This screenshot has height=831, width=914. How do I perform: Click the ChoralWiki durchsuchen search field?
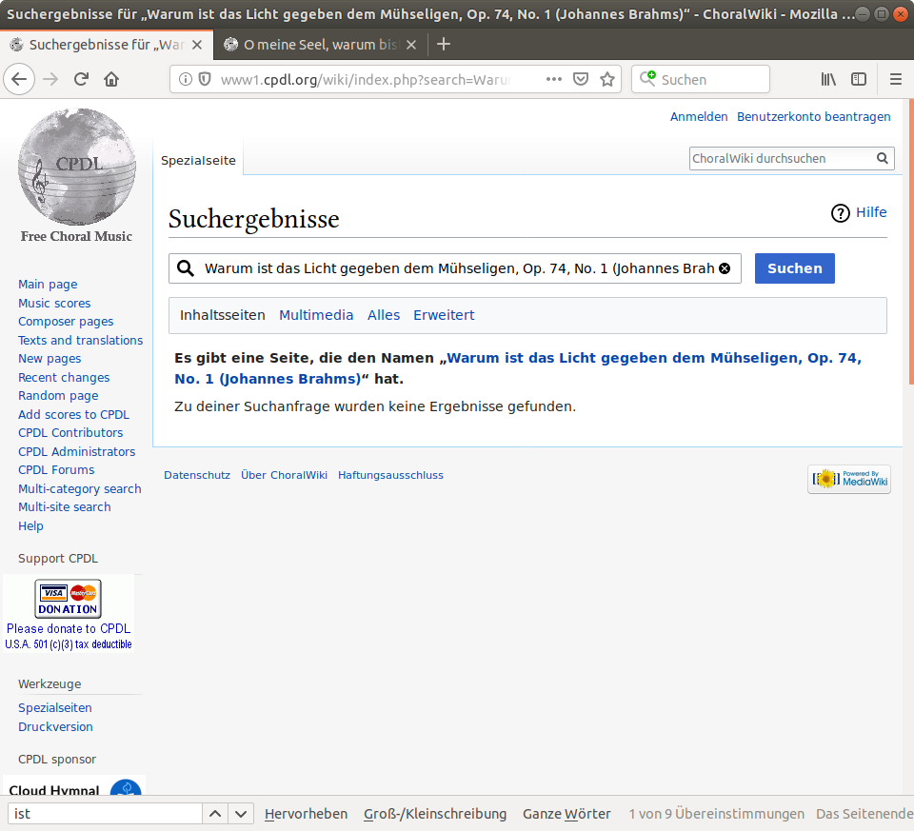click(x=781, y=159)
